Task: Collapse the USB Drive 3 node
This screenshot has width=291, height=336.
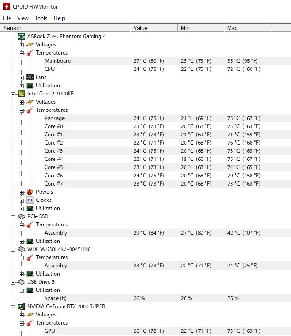Action: [13, 282]
